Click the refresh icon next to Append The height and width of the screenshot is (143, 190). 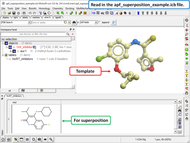coord(113,22)
